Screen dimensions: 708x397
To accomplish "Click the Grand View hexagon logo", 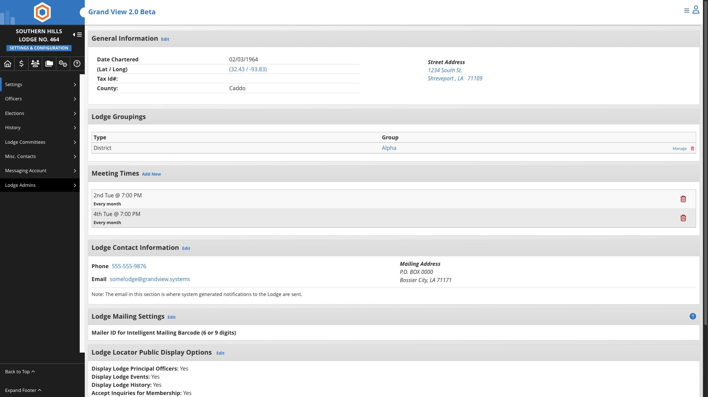I will point(42,12).
